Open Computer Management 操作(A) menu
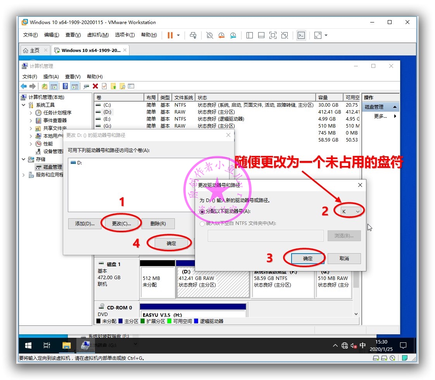The height and width of the screenshot is (380, 435). pos(51,76)
